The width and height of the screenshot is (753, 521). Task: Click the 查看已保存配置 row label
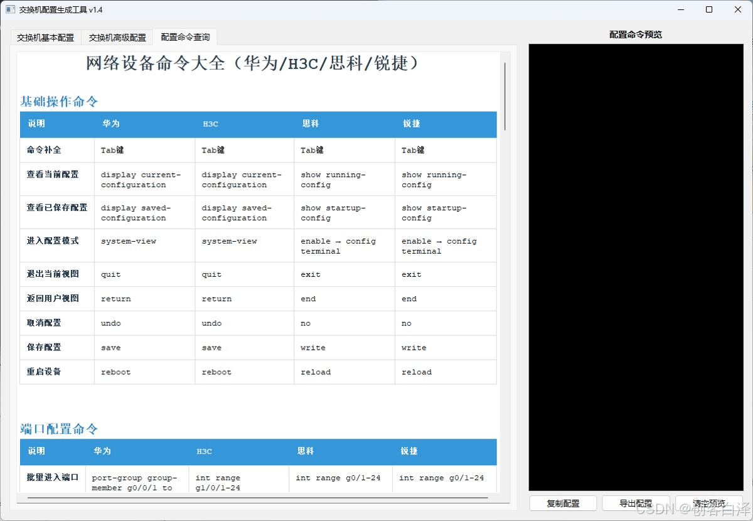pos(57,207)
